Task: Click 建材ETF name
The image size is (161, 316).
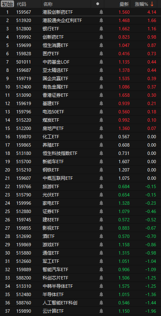Action: pyautogui.click(x=51, y=220)
